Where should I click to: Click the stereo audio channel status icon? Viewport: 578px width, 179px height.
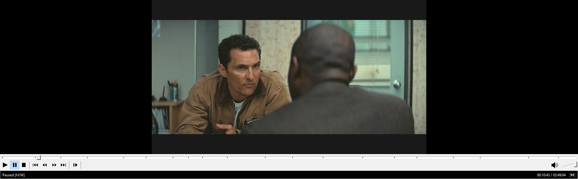click(x=572, y=175)
